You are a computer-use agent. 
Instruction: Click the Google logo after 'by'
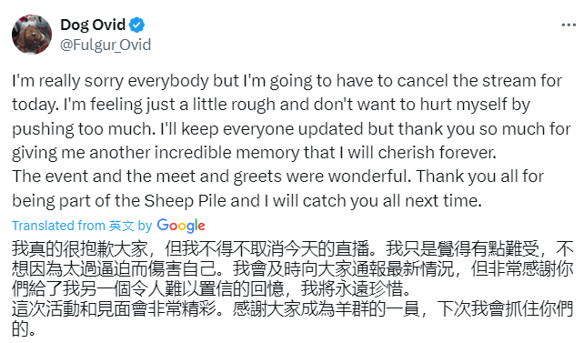(181, 226)
